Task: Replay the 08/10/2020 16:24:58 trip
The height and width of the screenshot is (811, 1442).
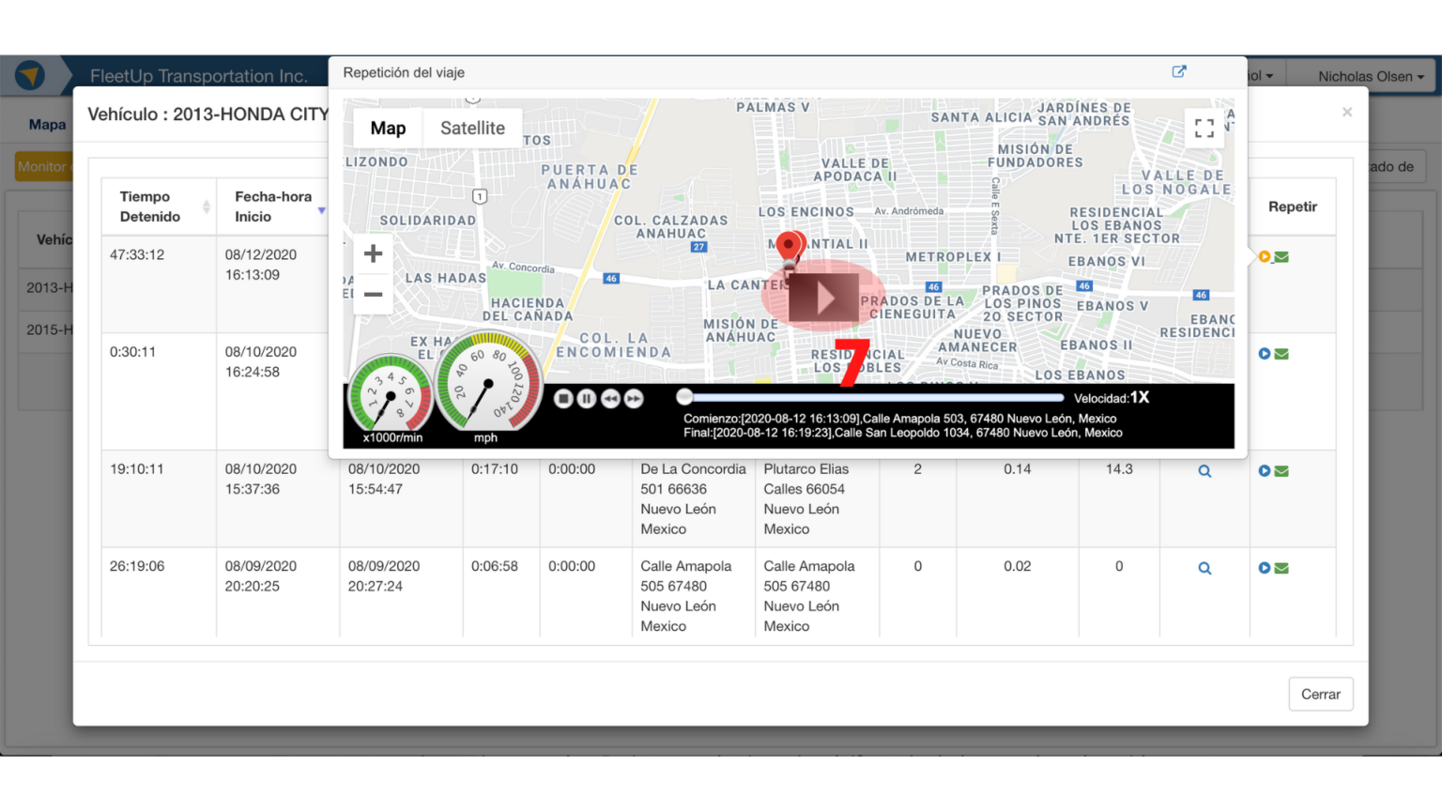Action: coord(1265,354)
